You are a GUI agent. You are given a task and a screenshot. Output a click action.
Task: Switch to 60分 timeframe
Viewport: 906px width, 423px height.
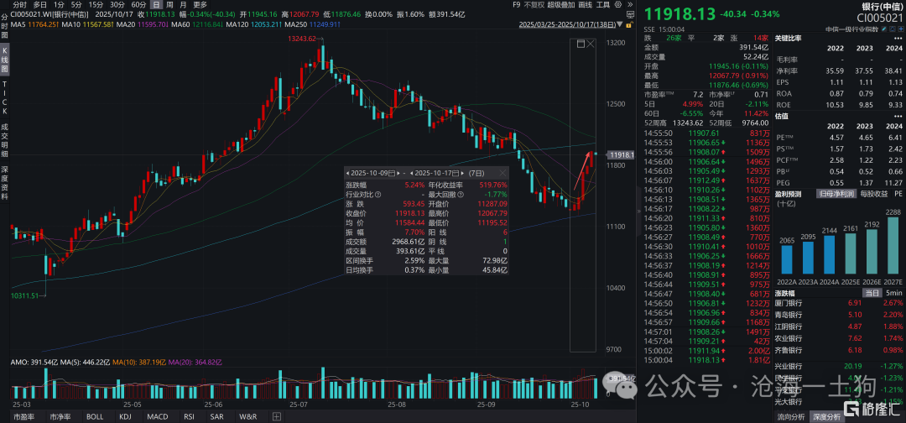click(139, 4)
